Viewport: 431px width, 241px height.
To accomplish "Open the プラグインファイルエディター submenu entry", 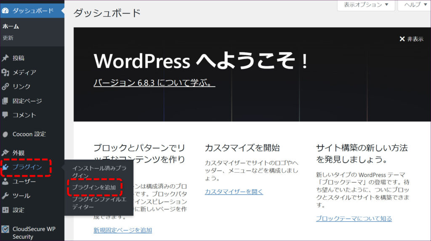I will tap(99, 203).
